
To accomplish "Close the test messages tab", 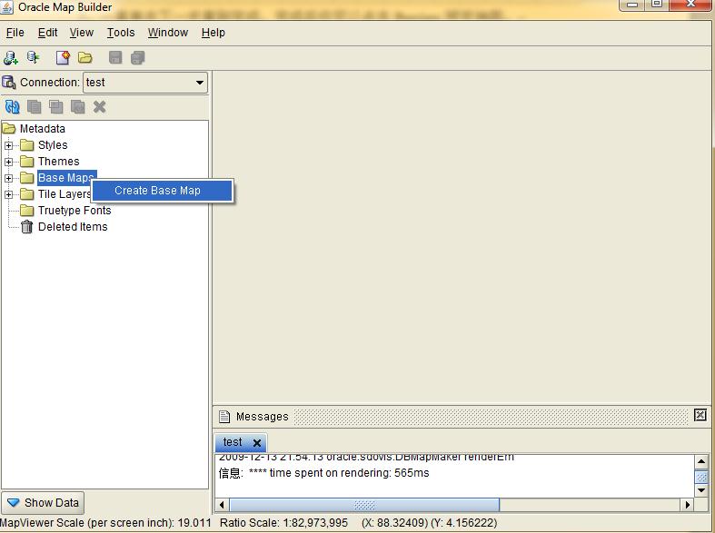I will click(x=257, y=443).
